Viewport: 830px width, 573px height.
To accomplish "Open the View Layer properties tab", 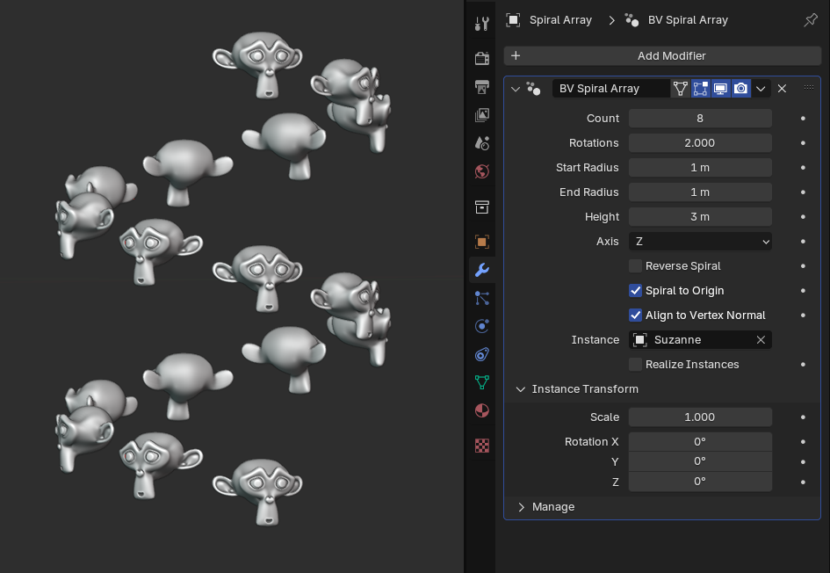I will coord(481,115).
